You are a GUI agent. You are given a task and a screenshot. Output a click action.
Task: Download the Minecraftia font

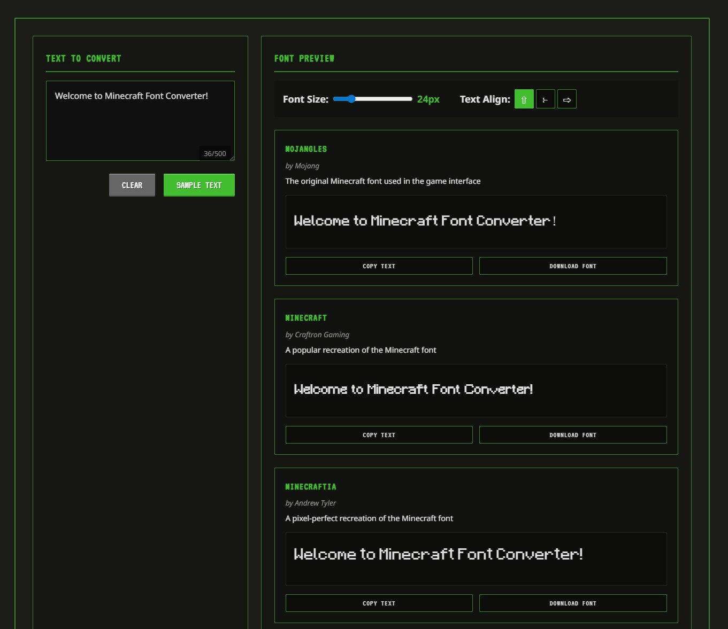click(x=573, y=603)
